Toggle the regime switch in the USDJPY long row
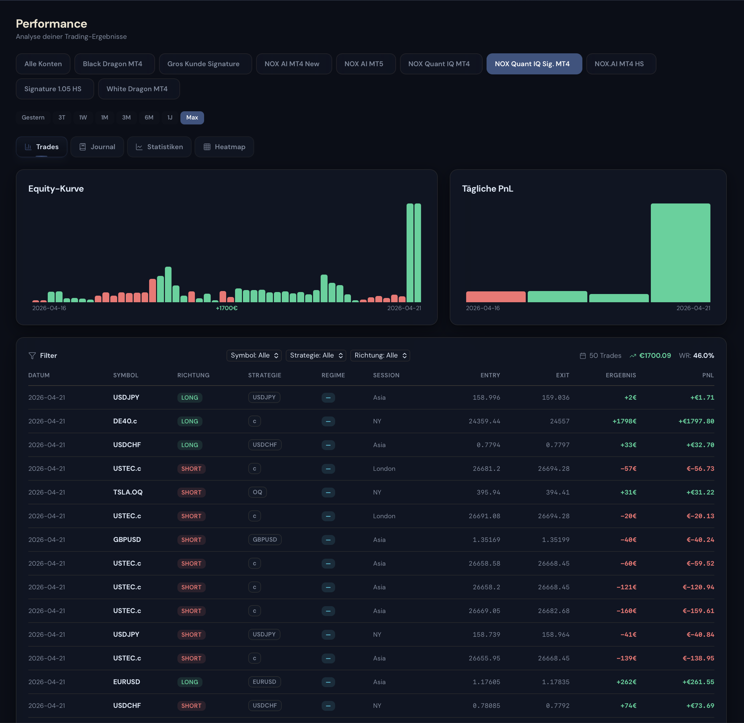The height and width of the screenshot is (723, 744). (328, 398)
